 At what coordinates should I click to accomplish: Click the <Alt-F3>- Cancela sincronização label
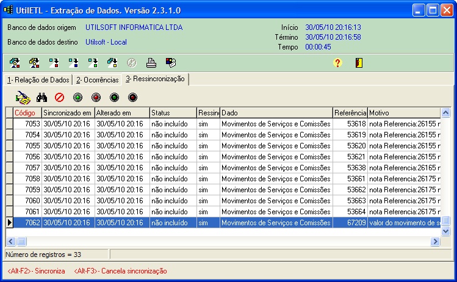(120, 271)
